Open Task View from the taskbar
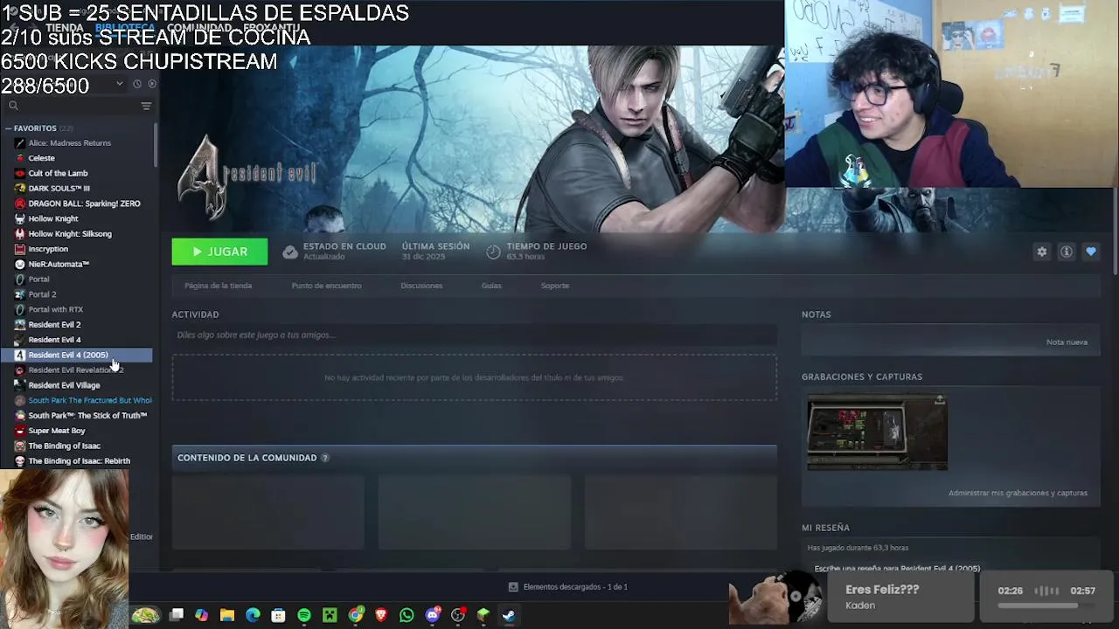The height and width of the screenshot is (629, 1119). point(177,615)
